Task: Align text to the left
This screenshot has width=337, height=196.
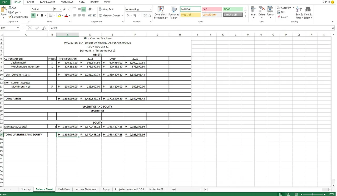Action: [x=75, y=15]
